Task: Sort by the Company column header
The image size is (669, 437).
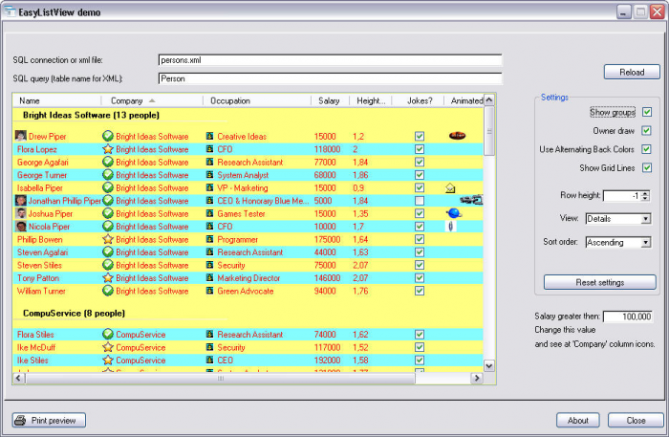Action: (152, 100)
